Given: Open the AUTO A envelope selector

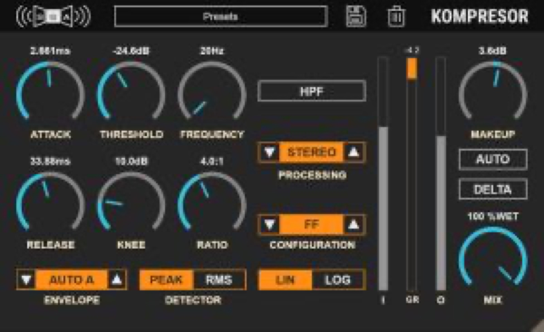Looking at the screenshot, I should 72,280.
